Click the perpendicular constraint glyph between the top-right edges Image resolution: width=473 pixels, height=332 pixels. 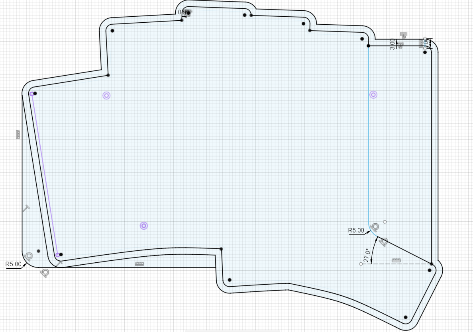[400, 44]
